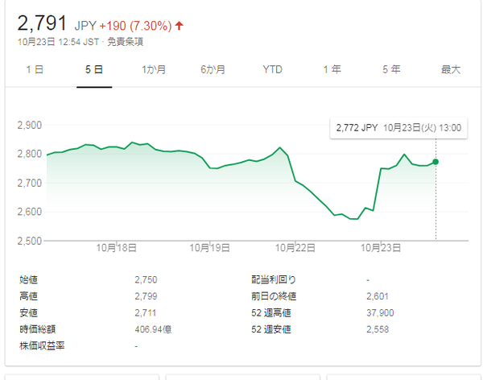Click the 時価総額 label
The height and width of the screenshot is (380, 483).
38,329
